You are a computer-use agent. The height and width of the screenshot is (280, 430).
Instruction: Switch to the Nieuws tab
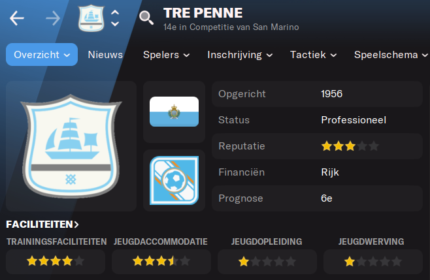click(105, 55)
